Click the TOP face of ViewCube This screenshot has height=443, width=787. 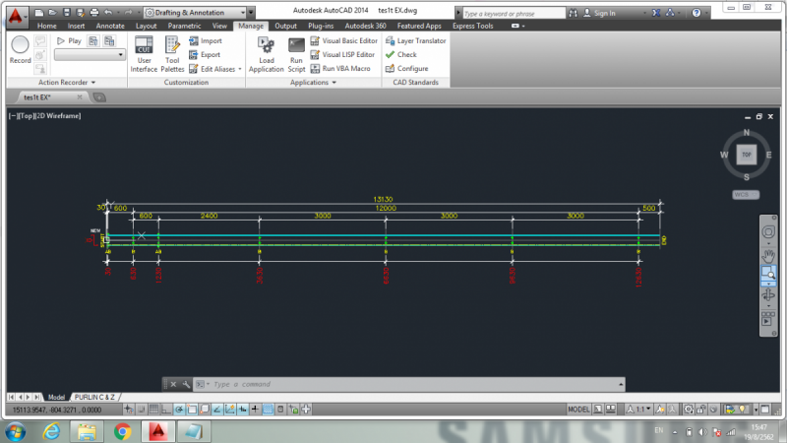click(747, 155)
